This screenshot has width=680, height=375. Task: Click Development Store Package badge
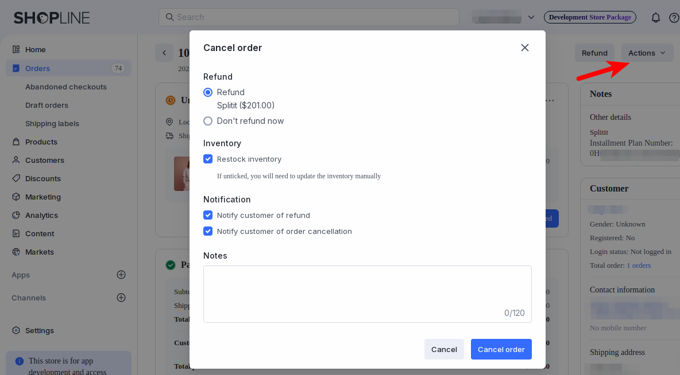(590, 17)
